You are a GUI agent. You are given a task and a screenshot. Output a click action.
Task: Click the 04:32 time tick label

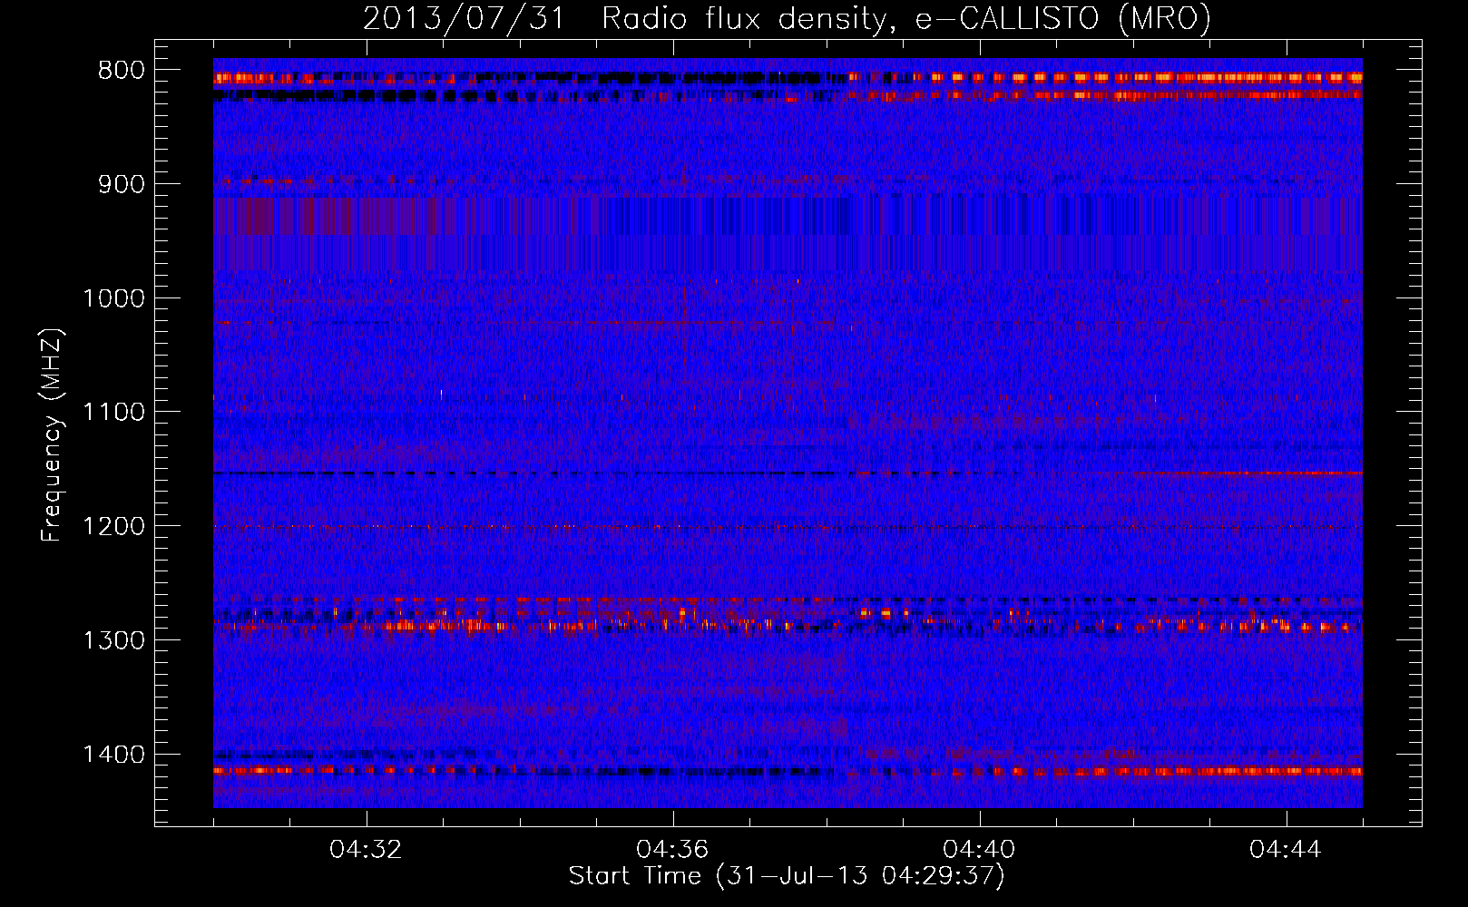[x=366, y=850]
